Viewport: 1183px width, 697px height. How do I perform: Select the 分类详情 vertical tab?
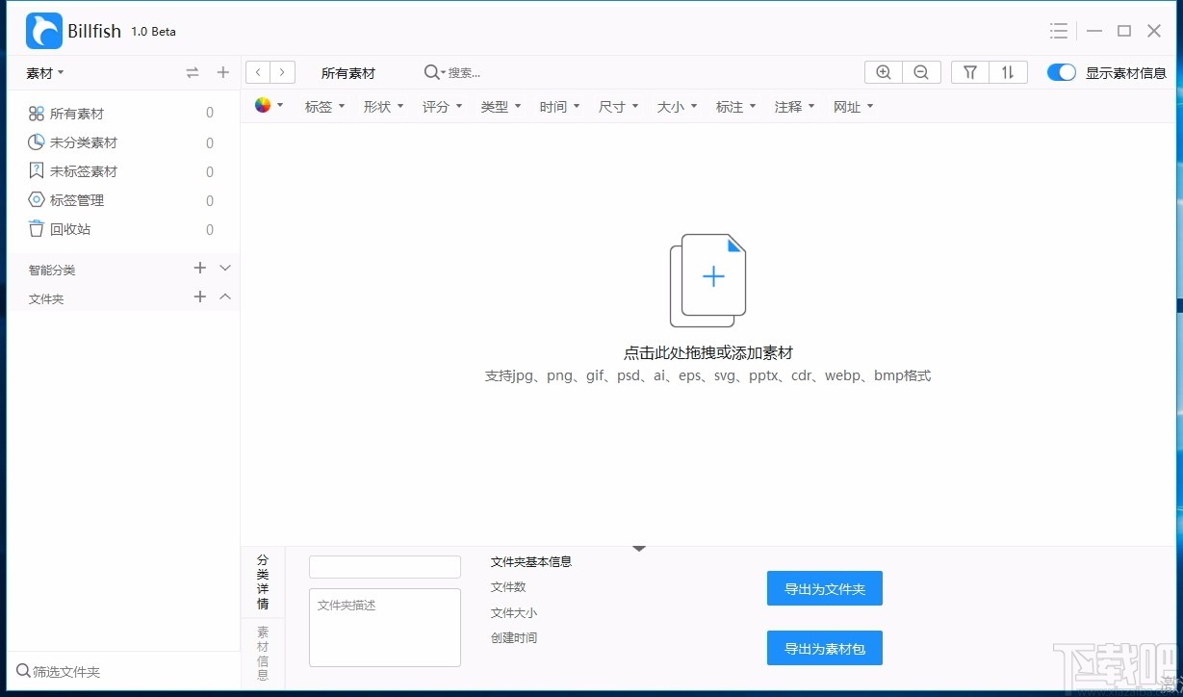click(x=262, y=582)
